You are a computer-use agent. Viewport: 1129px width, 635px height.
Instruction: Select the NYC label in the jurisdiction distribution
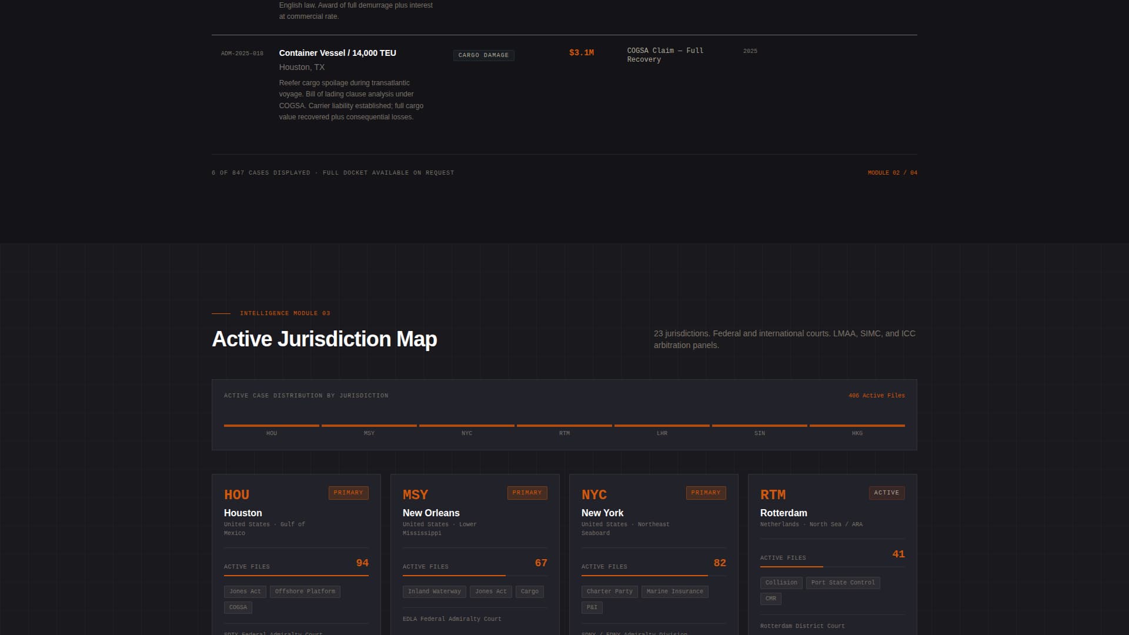tap(466, 433)
